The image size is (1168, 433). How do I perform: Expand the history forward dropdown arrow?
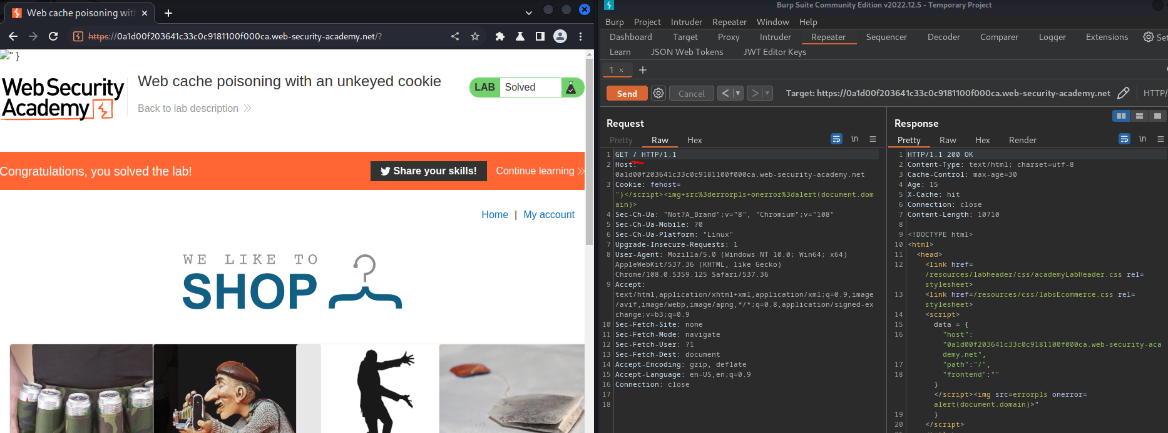(x=767, y=93)
